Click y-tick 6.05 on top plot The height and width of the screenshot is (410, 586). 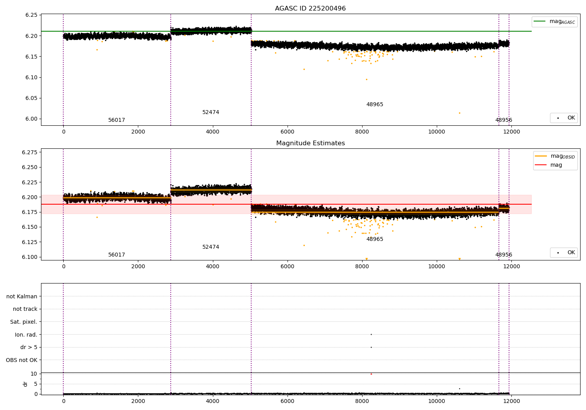pyautogui.click(x=31, y=98)
